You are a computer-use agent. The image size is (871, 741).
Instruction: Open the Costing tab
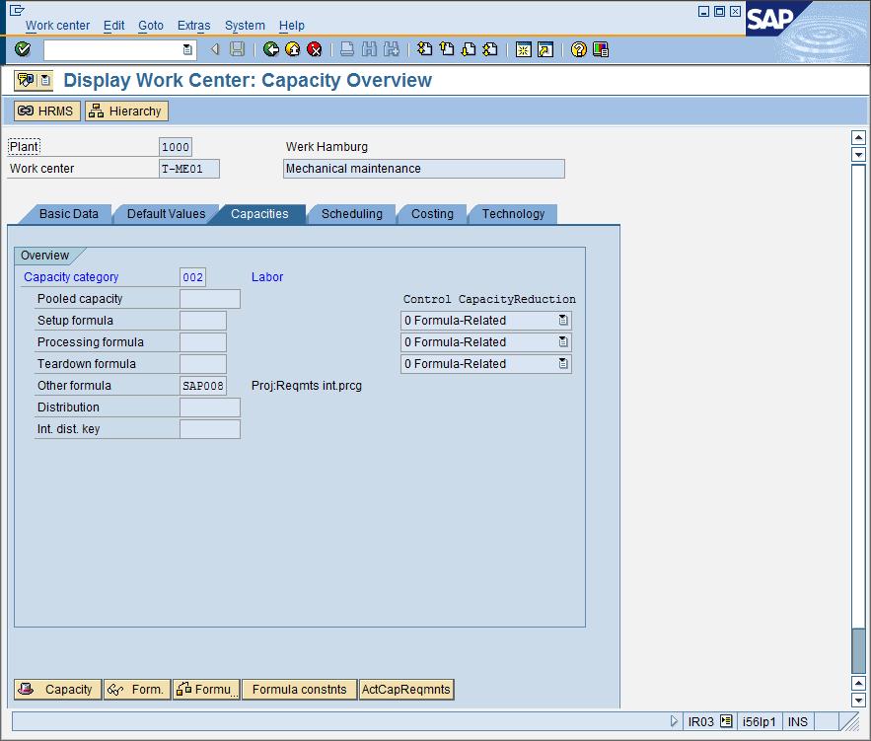click(x=432, y=214)
